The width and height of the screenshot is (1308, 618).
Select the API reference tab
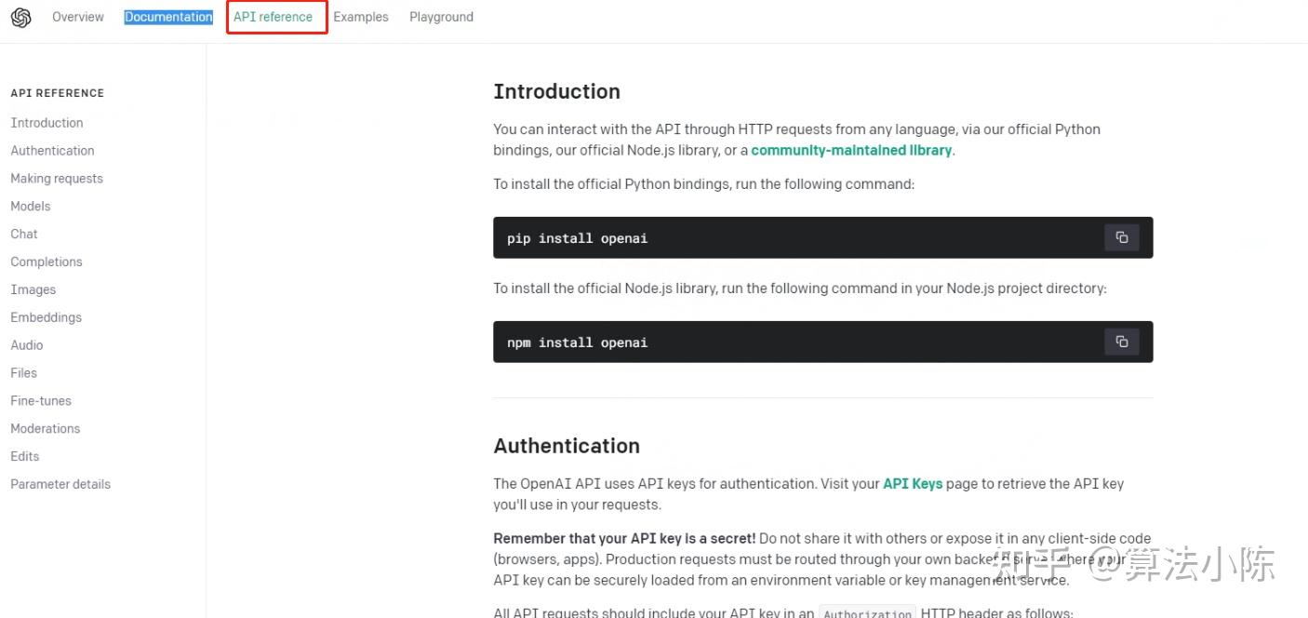click(x=273, y=17)
